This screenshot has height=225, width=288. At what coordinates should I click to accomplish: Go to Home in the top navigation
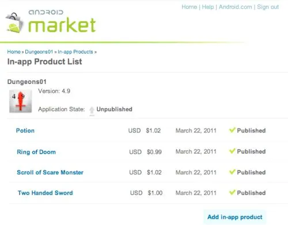(190, 7)
